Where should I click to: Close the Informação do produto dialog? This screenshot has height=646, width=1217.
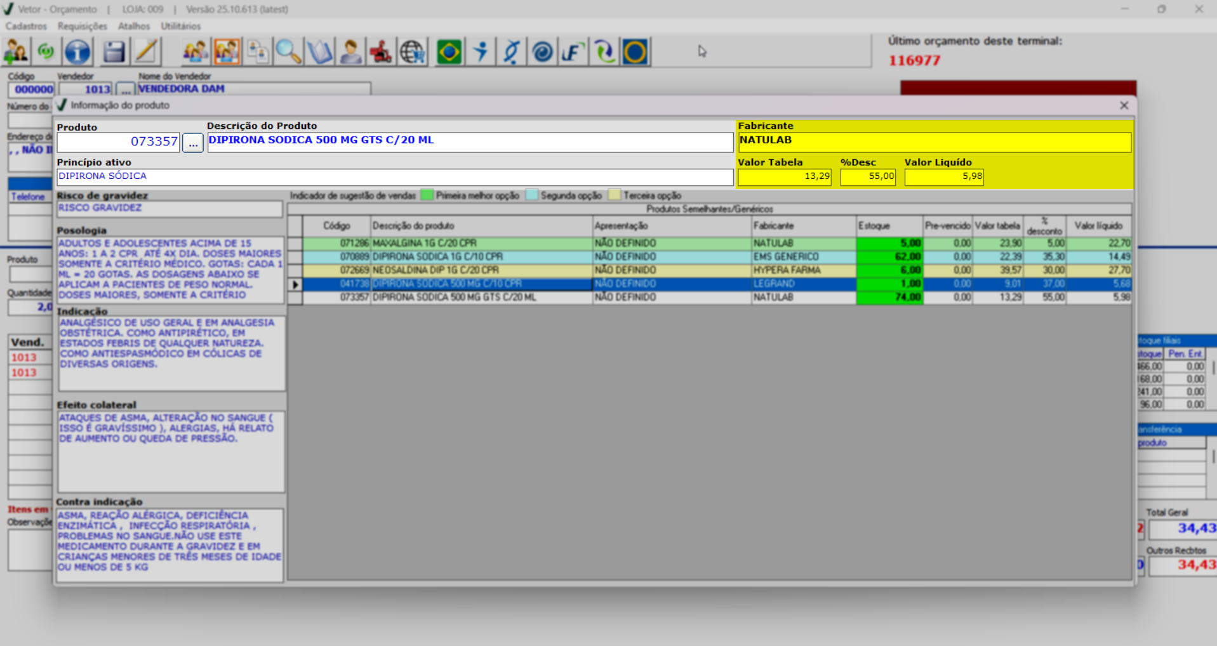[1124, 105]
